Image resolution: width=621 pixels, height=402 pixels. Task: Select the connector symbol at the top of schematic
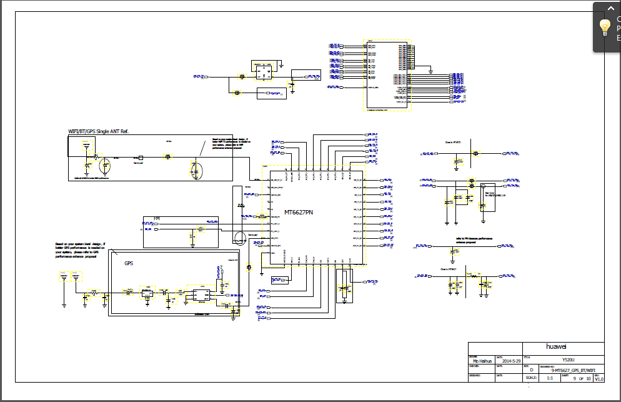385,75
